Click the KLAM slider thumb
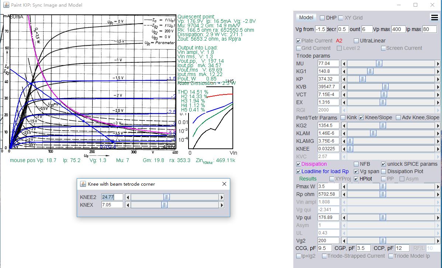This screenshot has height=268, width=442. click(373, 133)
